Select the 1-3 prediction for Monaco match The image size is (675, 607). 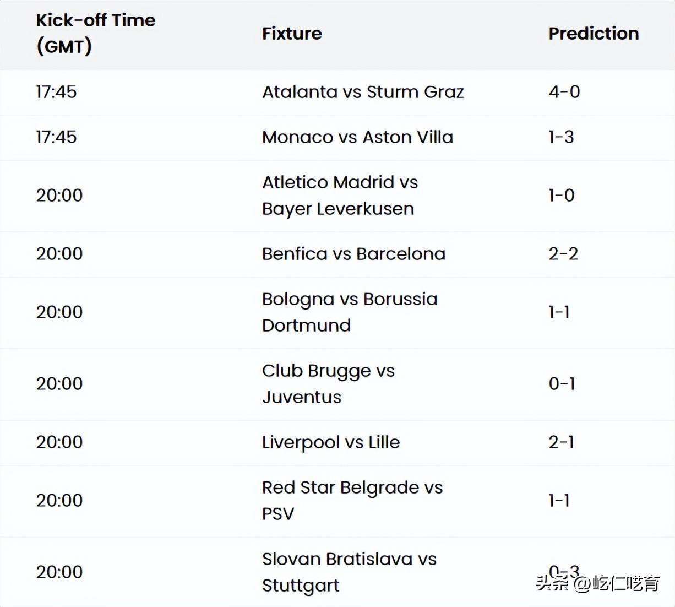[561, 137]
